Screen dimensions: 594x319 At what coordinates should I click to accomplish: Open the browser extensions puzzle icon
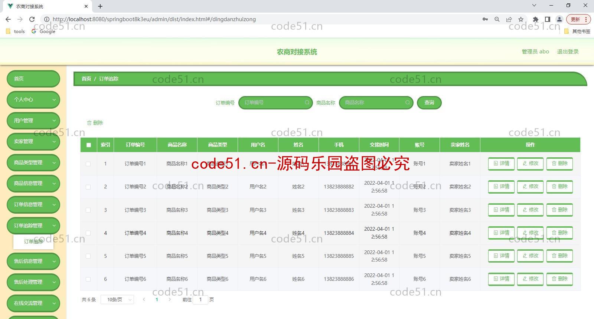(535, 19)
